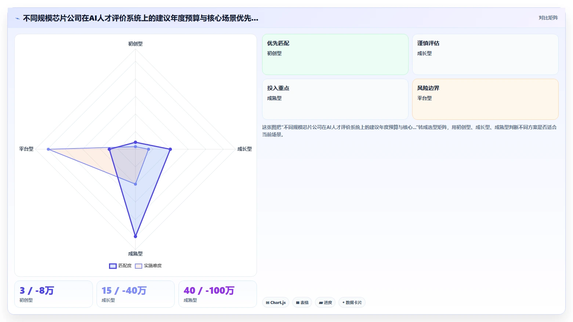
Task: Click the title header icon
Action: coord(17,18)
